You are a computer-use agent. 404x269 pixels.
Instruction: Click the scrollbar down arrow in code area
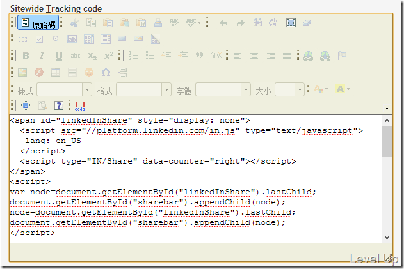387,237
